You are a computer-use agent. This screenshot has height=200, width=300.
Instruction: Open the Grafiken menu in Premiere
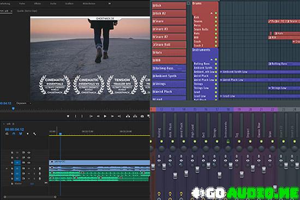pyautogui.click(x=69, y=3)
